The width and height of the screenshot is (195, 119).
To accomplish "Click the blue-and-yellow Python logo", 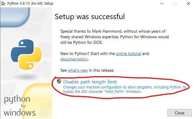I will click(x=26, y=55).
